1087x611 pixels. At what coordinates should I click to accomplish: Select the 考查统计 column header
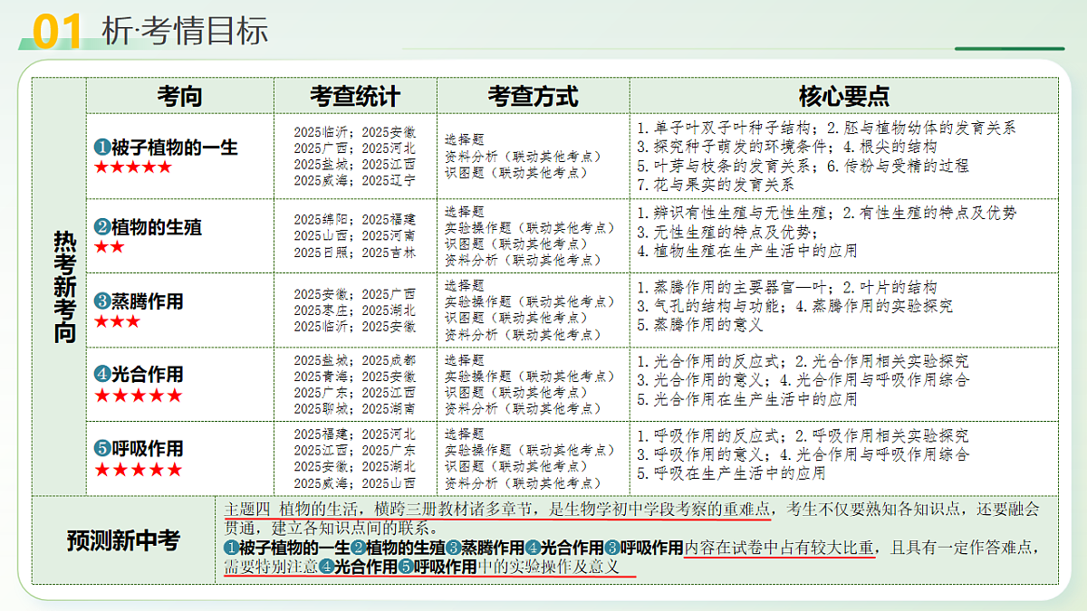354,97
